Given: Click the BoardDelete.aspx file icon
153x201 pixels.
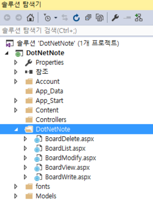Looking at the screenshot, I should point(38,139).
